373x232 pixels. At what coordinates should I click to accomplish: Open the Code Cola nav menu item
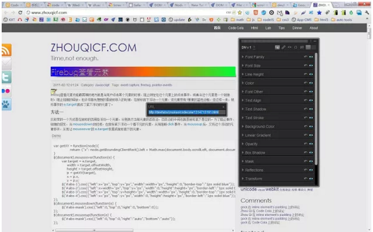click(x=236, y=28)
